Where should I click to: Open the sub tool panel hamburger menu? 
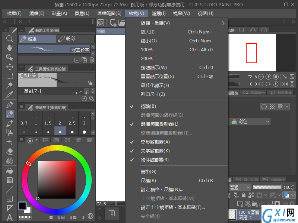click(21, 29)
